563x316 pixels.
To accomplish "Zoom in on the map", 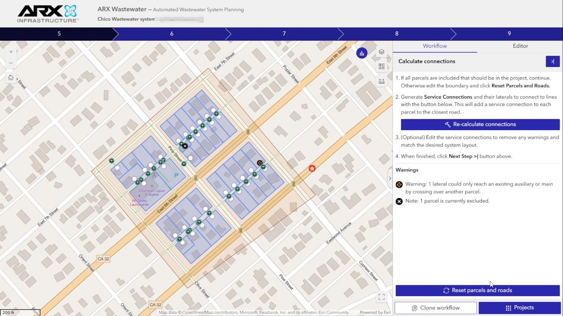I will [11, 52].
